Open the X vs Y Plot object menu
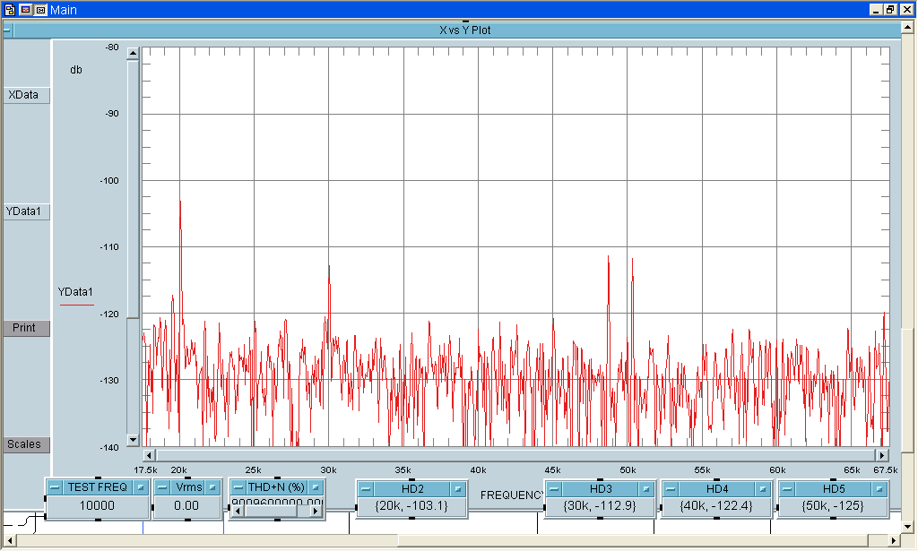The height and width of the screenshot is (551, 918). coord(7,30)
